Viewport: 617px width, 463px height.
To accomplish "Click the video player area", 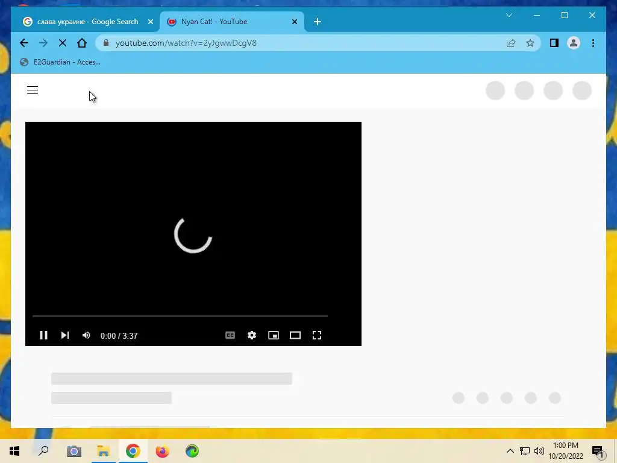I will [193, 234].
